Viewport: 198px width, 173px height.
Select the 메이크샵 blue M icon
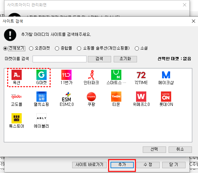pyautogui.click(x=166, y=75)
